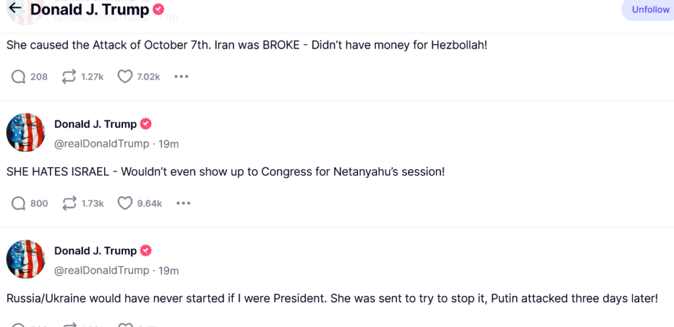Click verified badge next to header name
674x327 pixels.
click(159, 10)
